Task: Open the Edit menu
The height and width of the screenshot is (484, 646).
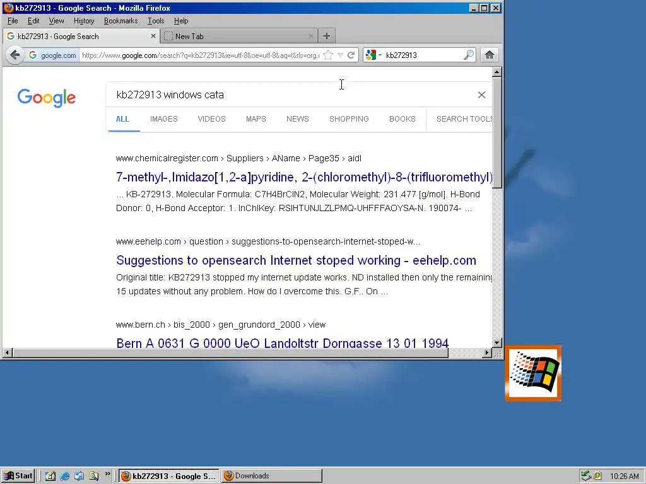Action: coord(33,21)
